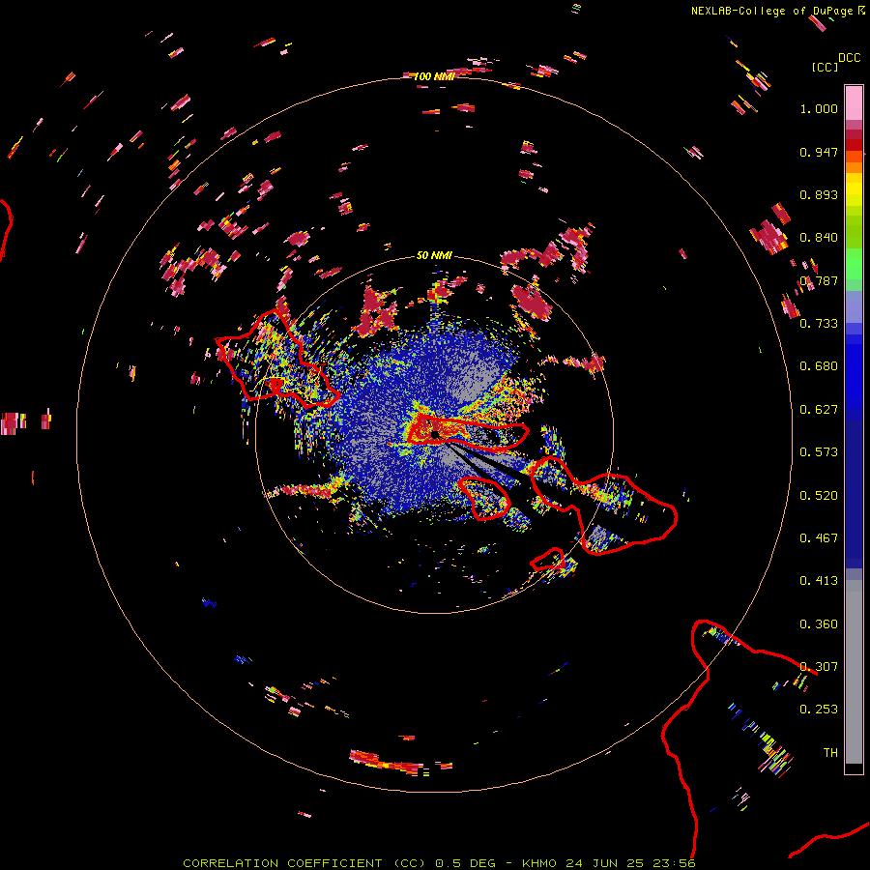The image size is (870, 870).
Task: Pick the light pink top segment of color bar
Action: coord(854,102)
